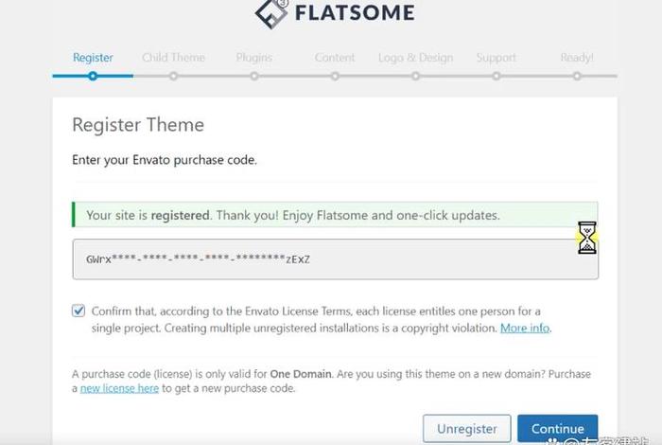
Task: Click the Content progress dot
Action: [335, 76]
